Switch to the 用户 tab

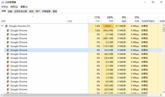[38, 11]
